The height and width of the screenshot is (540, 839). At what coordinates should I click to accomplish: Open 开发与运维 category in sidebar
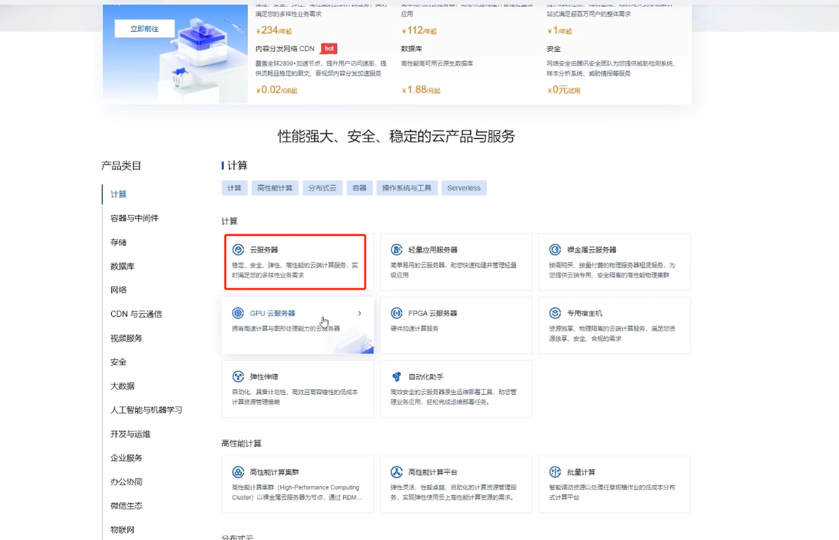131,434
